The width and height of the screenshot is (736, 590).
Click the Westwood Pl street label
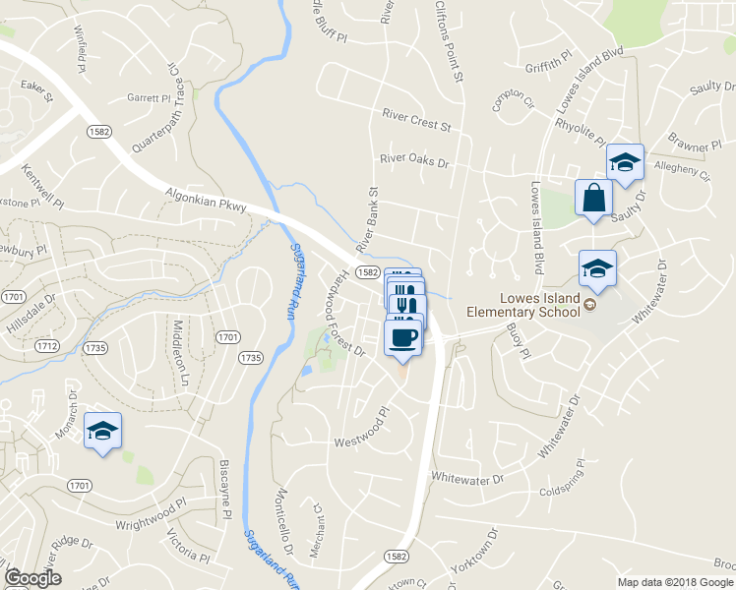(362, 427)
